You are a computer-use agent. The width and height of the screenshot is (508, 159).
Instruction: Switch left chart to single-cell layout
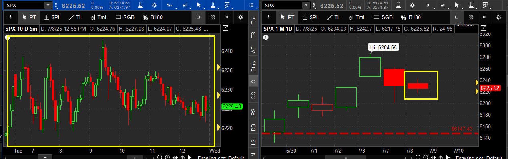(199, 17)
